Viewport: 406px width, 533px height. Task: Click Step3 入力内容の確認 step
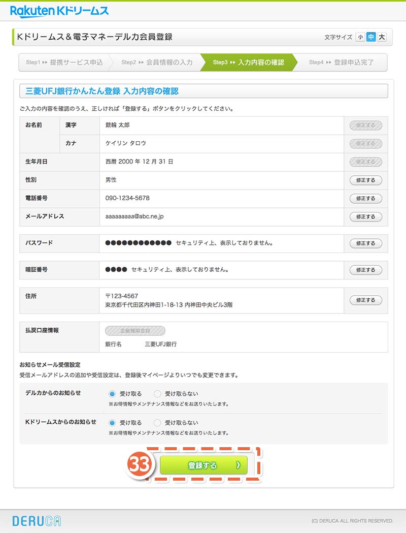point(249,62)
